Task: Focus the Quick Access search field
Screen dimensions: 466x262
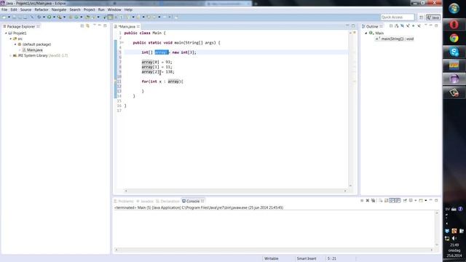Action: 398,17
